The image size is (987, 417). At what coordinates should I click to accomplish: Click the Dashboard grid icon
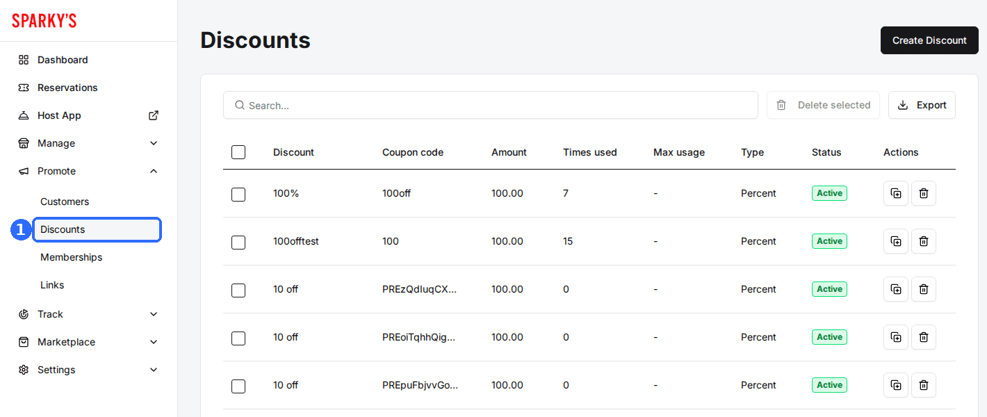coord(24,60)
